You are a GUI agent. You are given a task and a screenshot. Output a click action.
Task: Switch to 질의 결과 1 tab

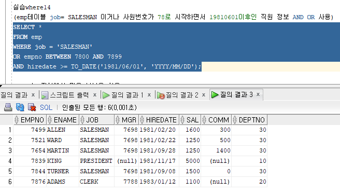(127, 95)
